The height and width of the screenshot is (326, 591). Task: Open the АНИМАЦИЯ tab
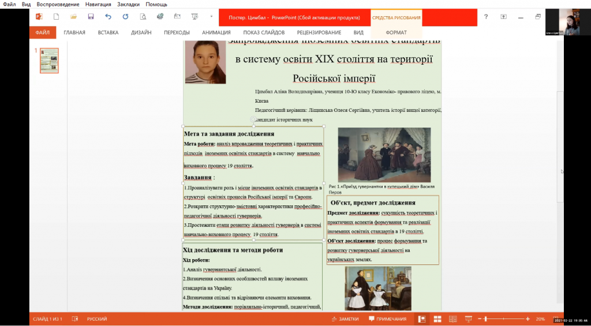216,32
